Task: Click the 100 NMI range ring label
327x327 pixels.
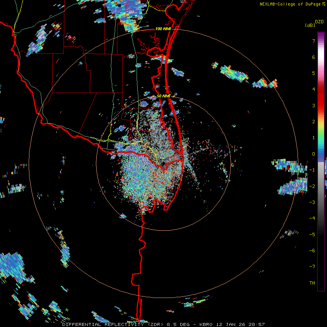Action: [163, 29]
